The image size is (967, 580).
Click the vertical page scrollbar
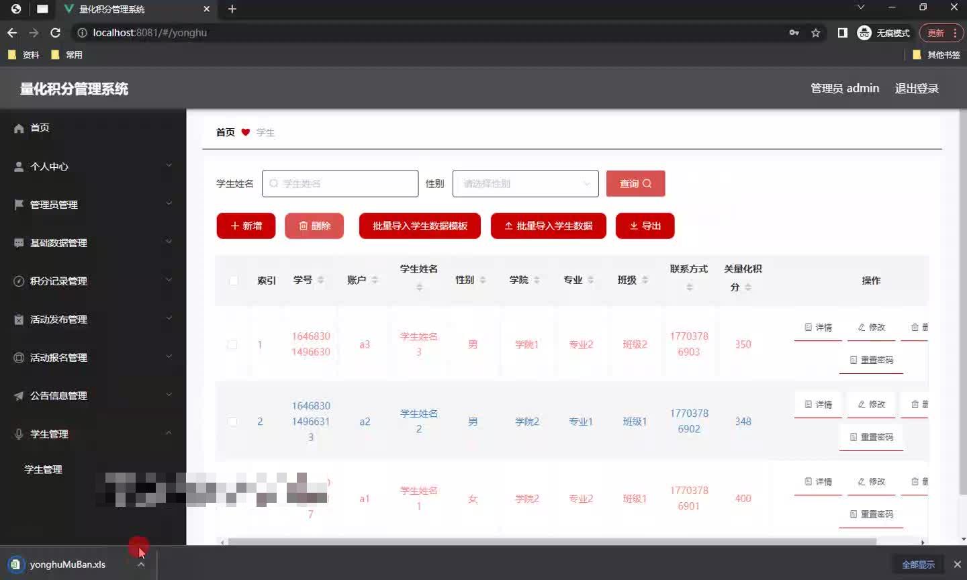pyautogui.click(x=964, y=302)
